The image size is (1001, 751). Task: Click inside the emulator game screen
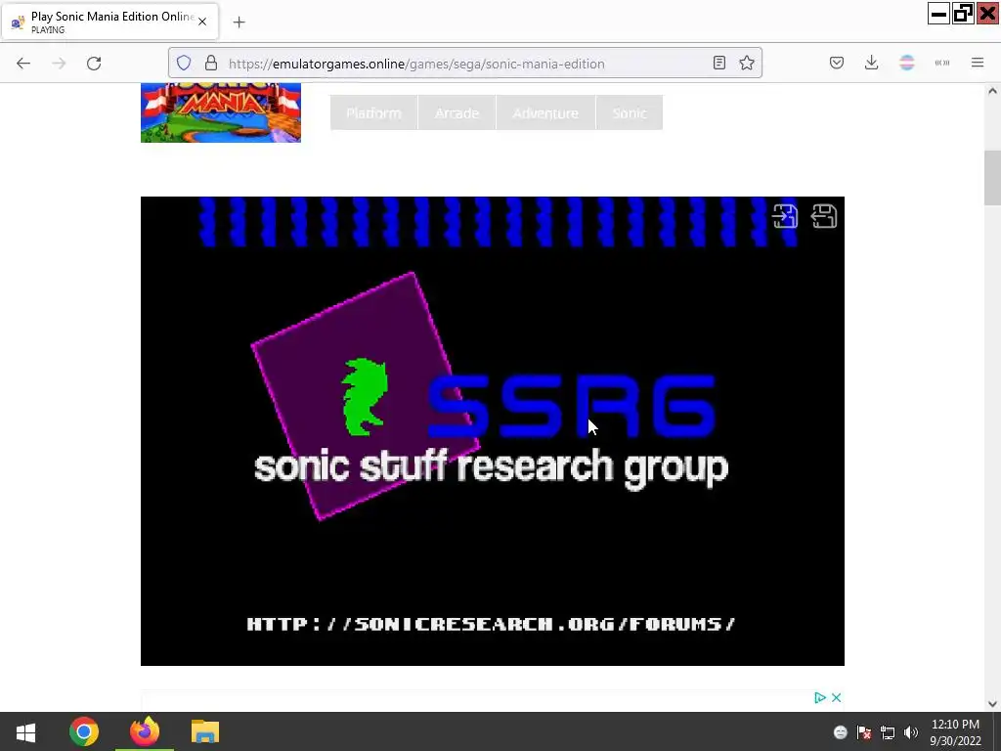coord(493,431)
